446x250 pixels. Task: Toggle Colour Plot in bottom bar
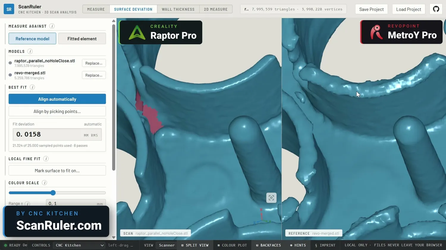[x=232, y=245]
